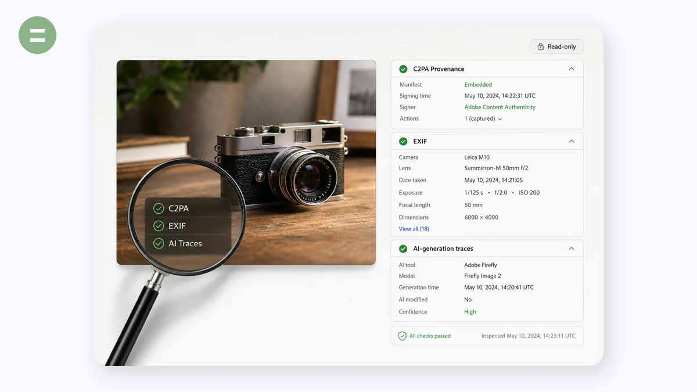Click the ISO 200 exposure value
The height and width of the screenshot is (392, 697).
pyautogui.click(x=528, y=193)
